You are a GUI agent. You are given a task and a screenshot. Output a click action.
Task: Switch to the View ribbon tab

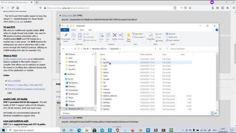click(90, 30)
